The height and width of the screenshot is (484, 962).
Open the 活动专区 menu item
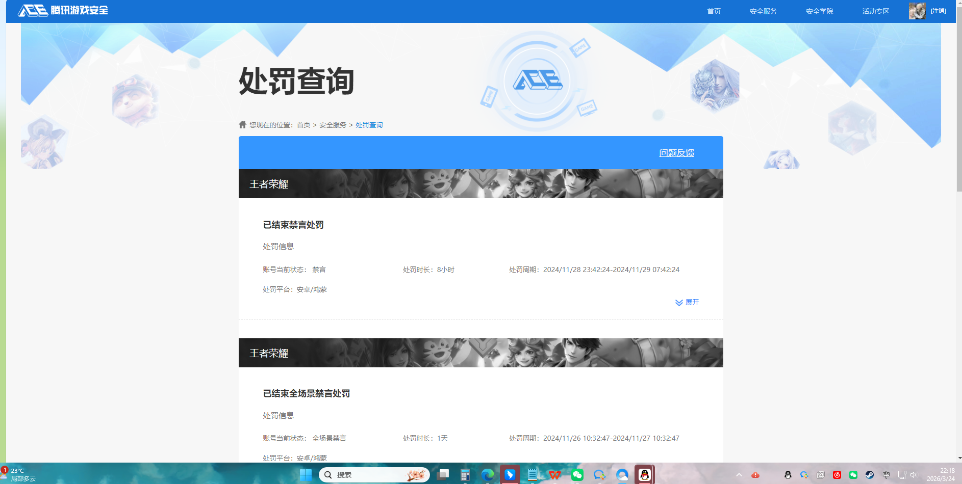point(875,11)
